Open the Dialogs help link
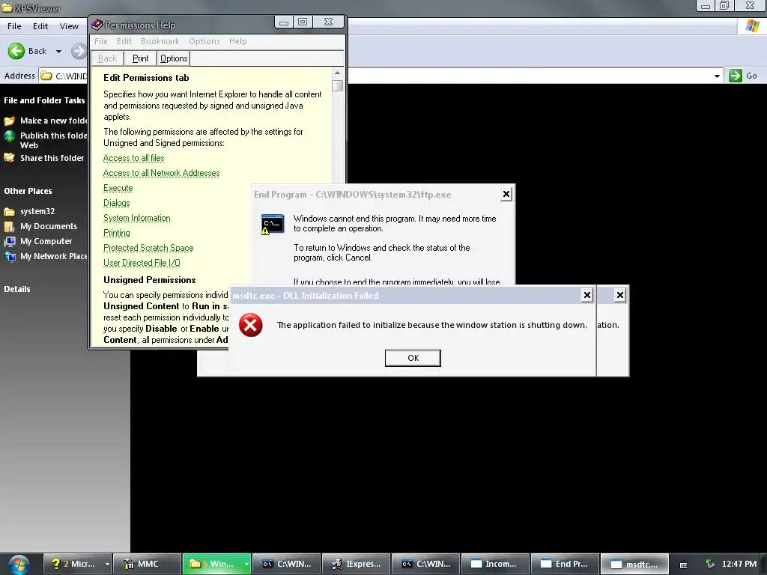Screen dimensions: 767x575 click(116, 203)
